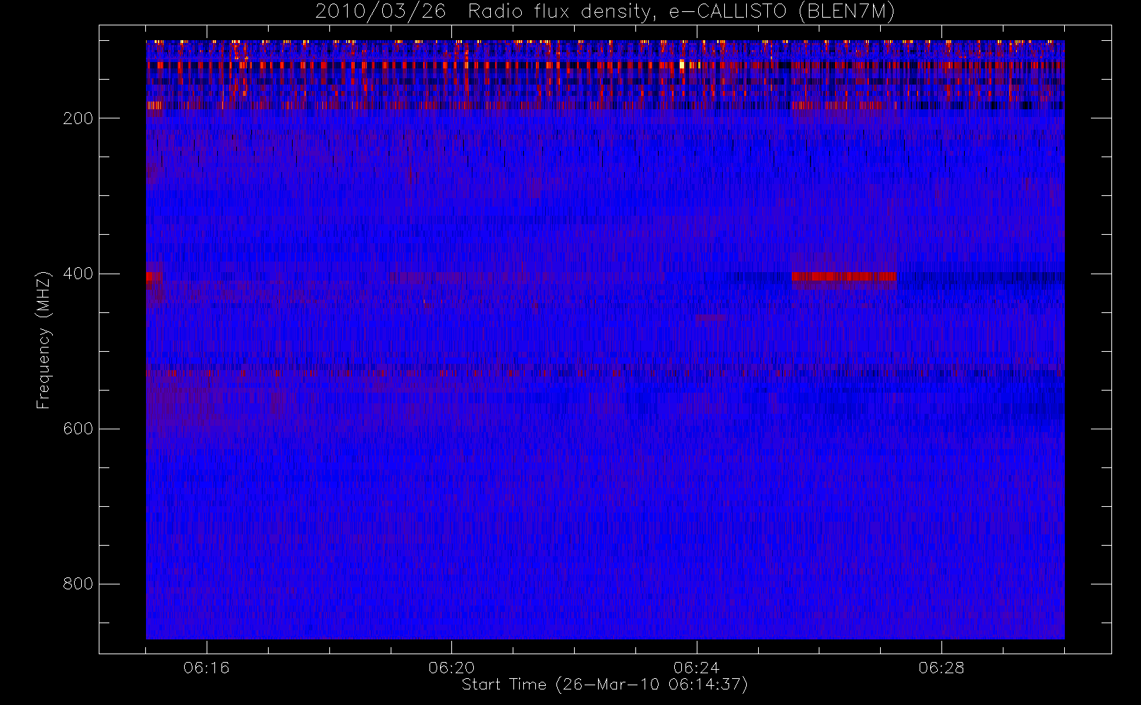Click the bright red burst near 400 MHz
The width and height of the screenshot is (1141, 705).
843,276
